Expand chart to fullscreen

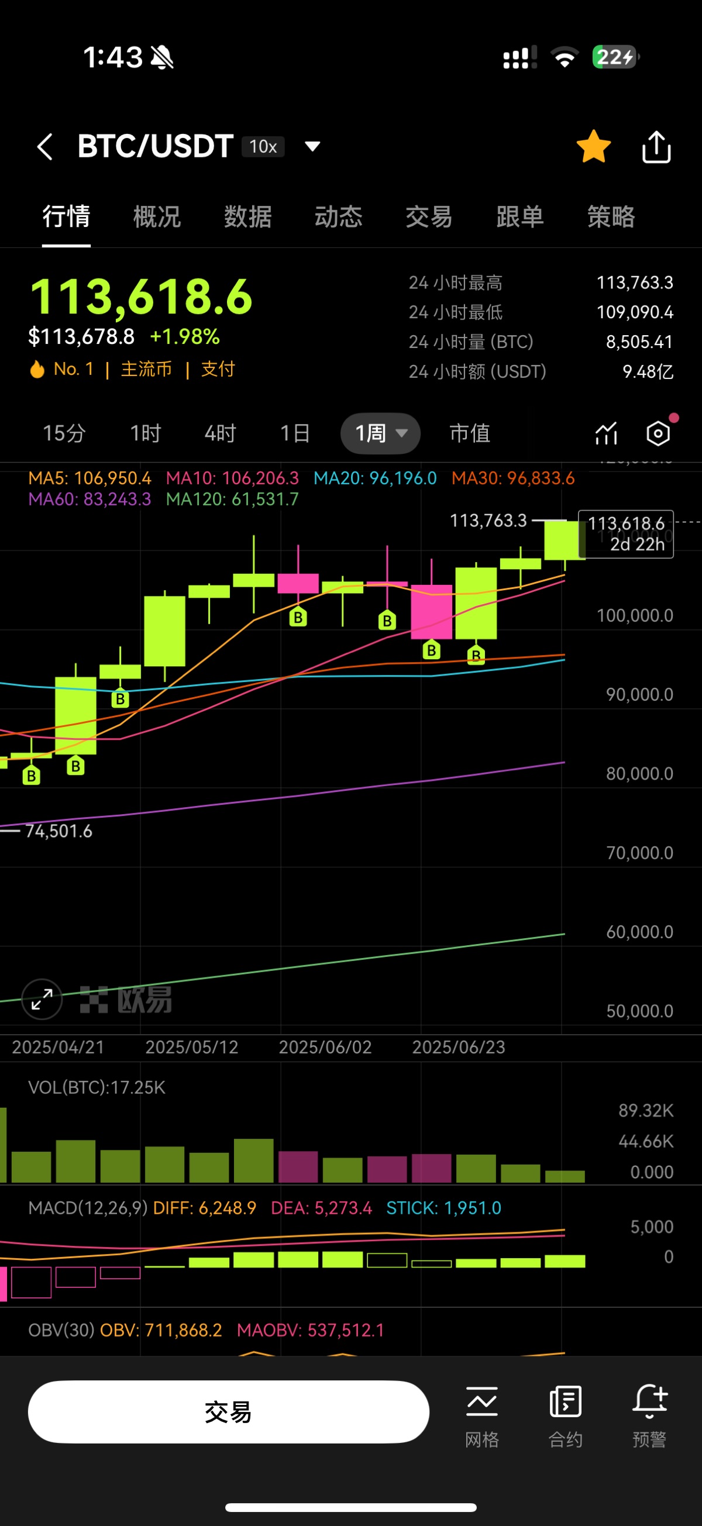click(42, 999)
